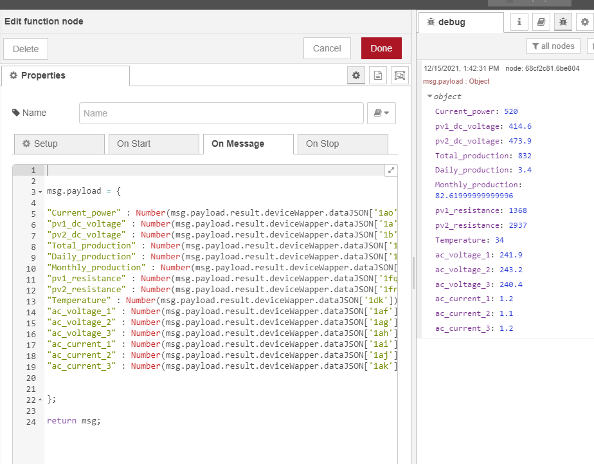
Task: Open library dropdown next to Name field
Action: [x=381, y=113]
